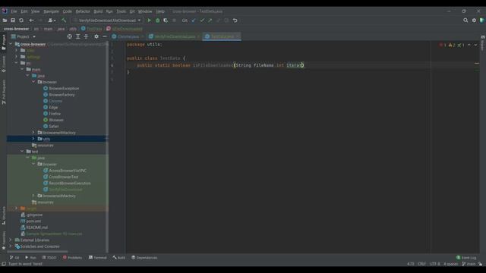This screenshot has width=486, height=273.
Task: Click the Synchronize reload toolbar icon
Action: 21,20
